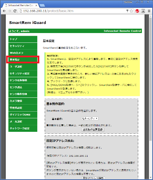Bookmark this page with the star icon
Image resolution: width=153 pixels, height=180 pixels.
(131, 11)
